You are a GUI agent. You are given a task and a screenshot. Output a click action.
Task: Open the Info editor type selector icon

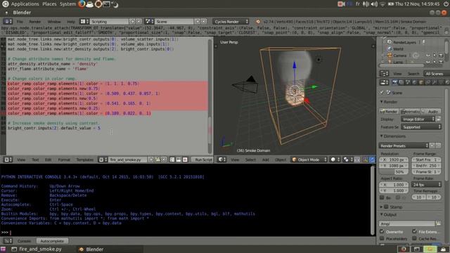pos(8,22)
